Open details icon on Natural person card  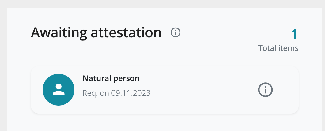pyautogui.click(x=265, y=90)
